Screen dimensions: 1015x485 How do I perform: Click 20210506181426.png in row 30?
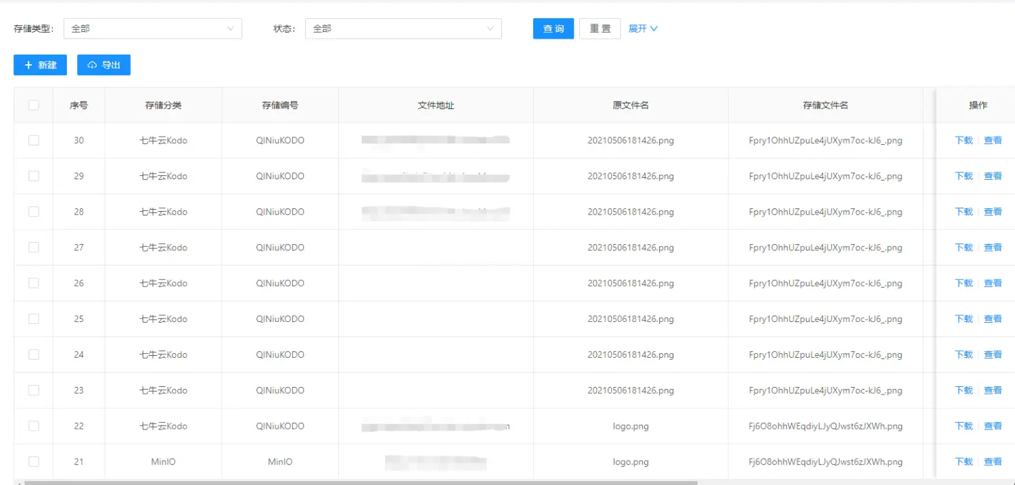point(631,140)
